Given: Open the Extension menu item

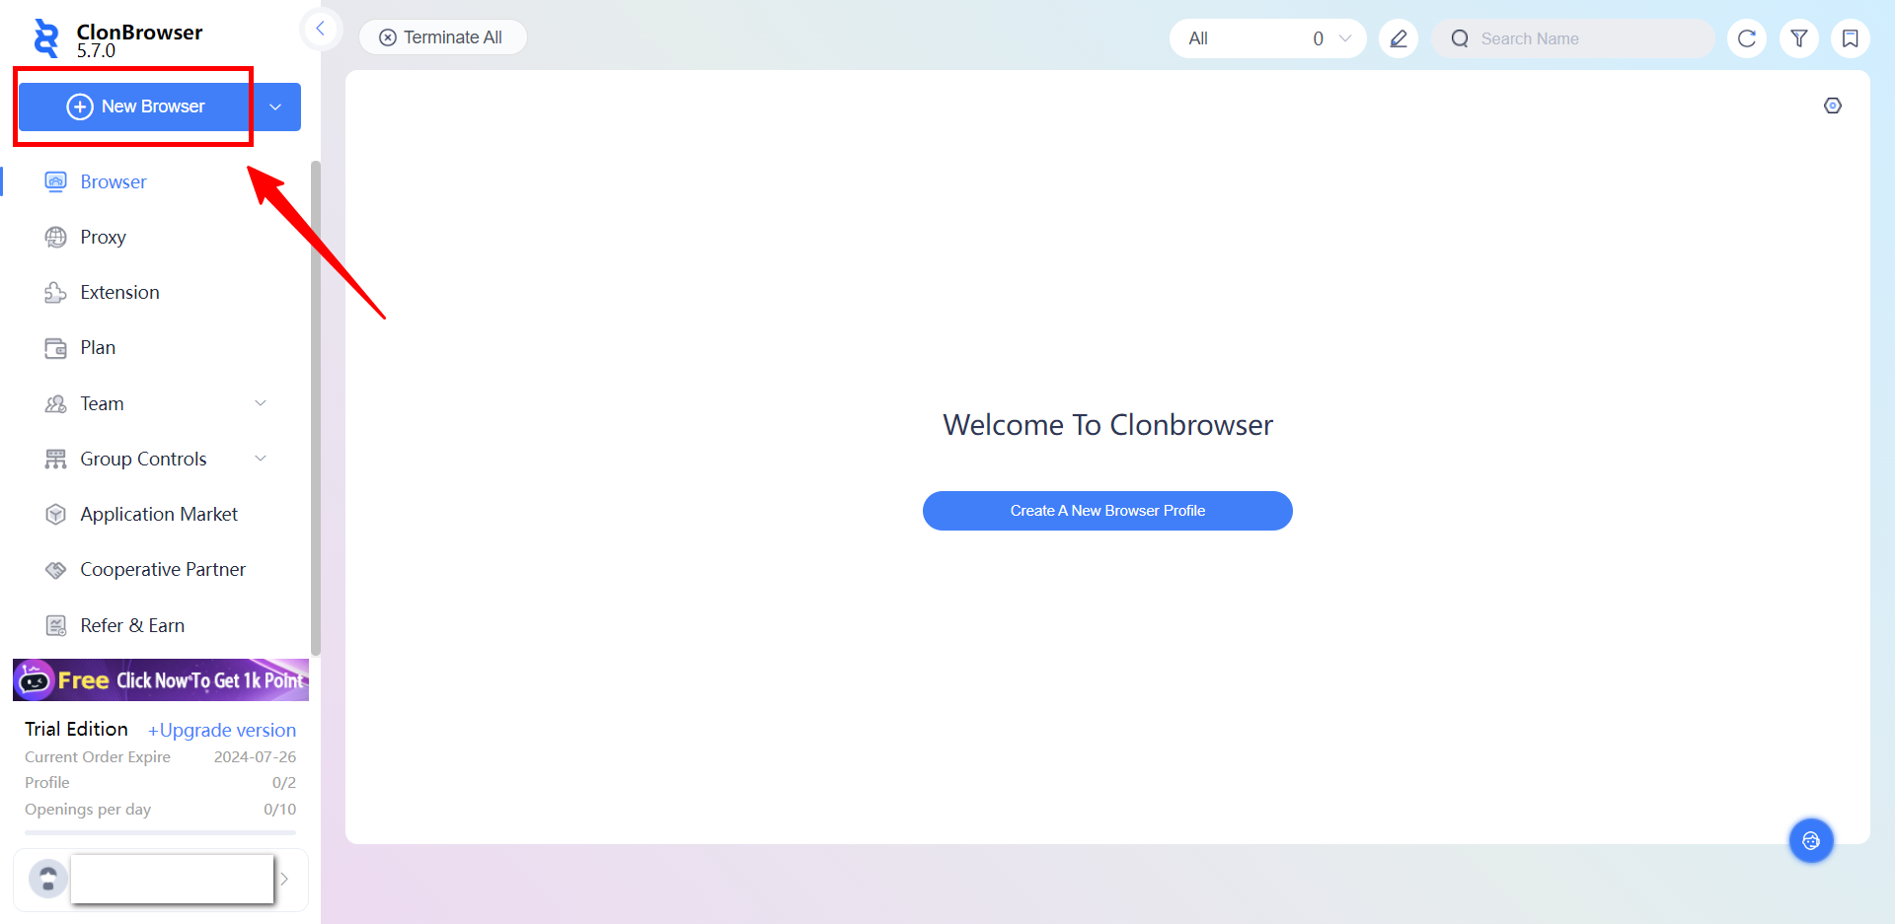Looking at the screenshot, I should [x=119, y=292].
